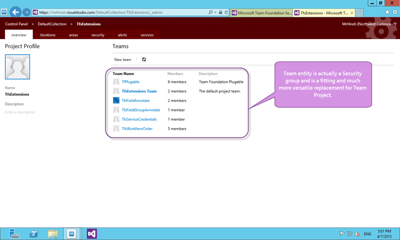Click TfsExtensions breadcrumb link

[x=88, y=24]
